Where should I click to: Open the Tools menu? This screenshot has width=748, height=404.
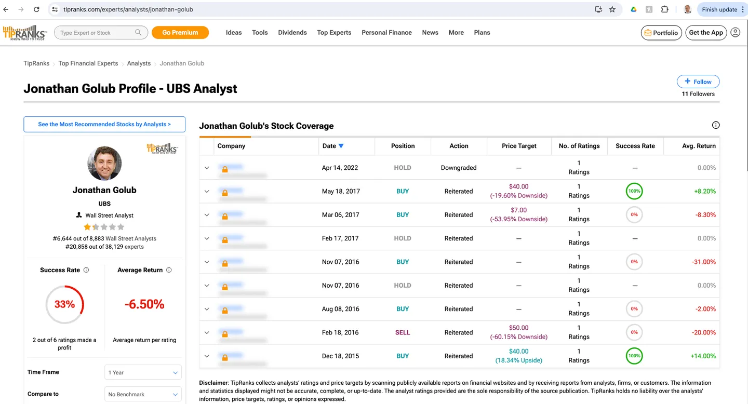tap(260, 32)
